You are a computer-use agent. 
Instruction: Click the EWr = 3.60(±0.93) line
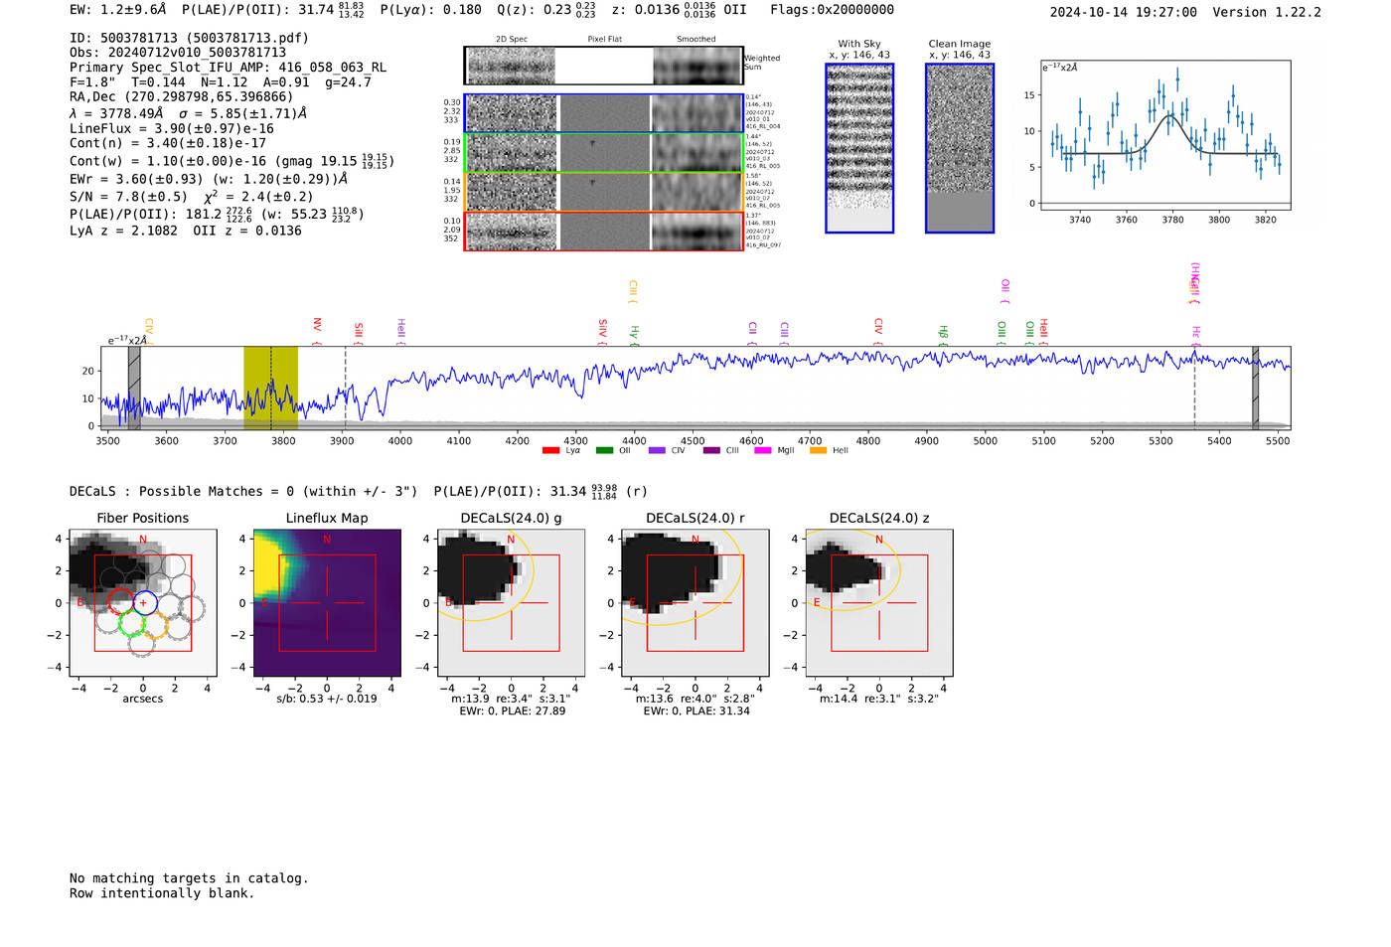click(x=209, y=179)
